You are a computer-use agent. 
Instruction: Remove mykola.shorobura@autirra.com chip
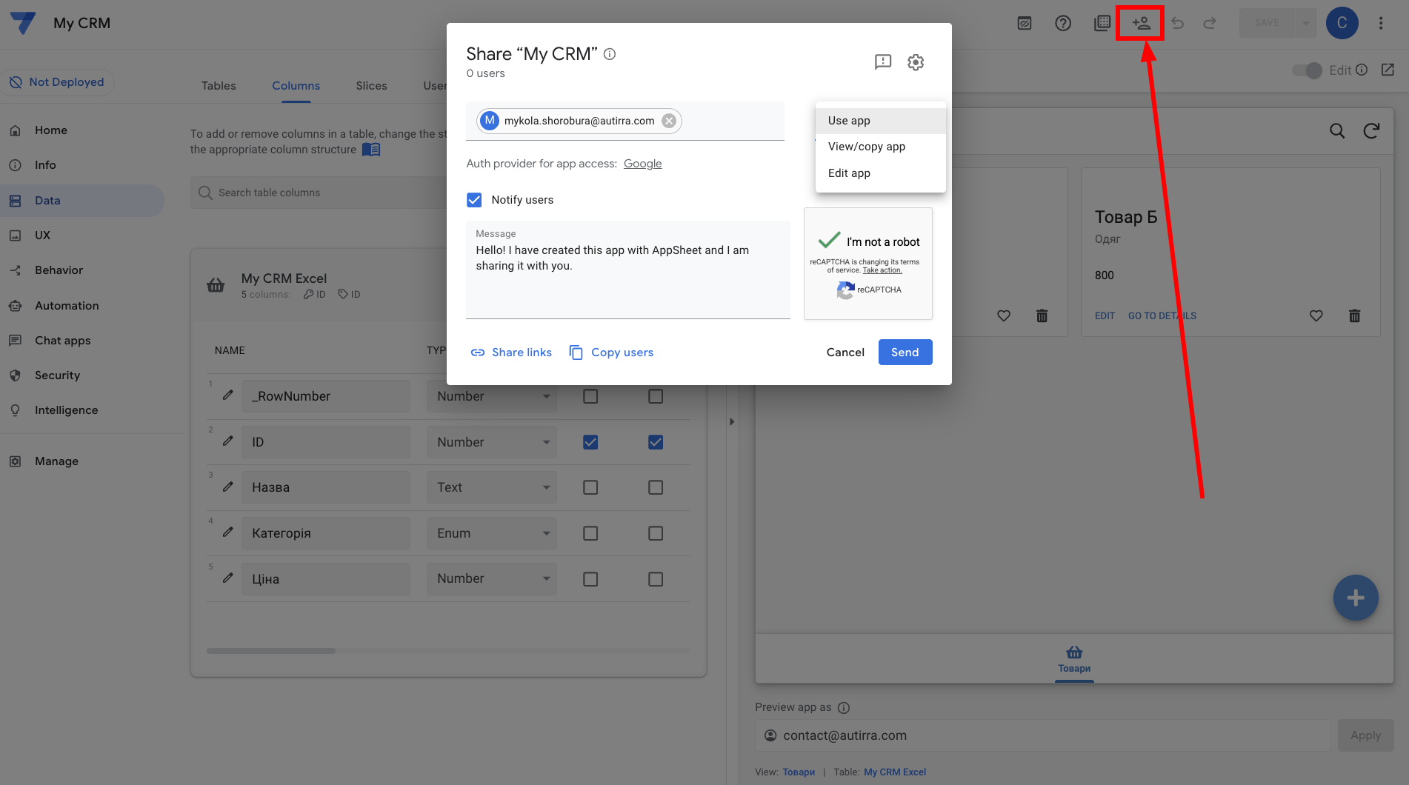pyautogui.click(x=669, y=121)
